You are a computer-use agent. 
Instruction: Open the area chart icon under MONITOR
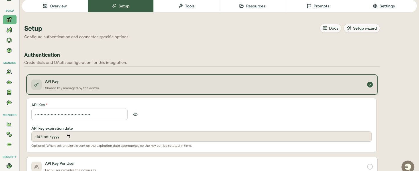point(9,124)
